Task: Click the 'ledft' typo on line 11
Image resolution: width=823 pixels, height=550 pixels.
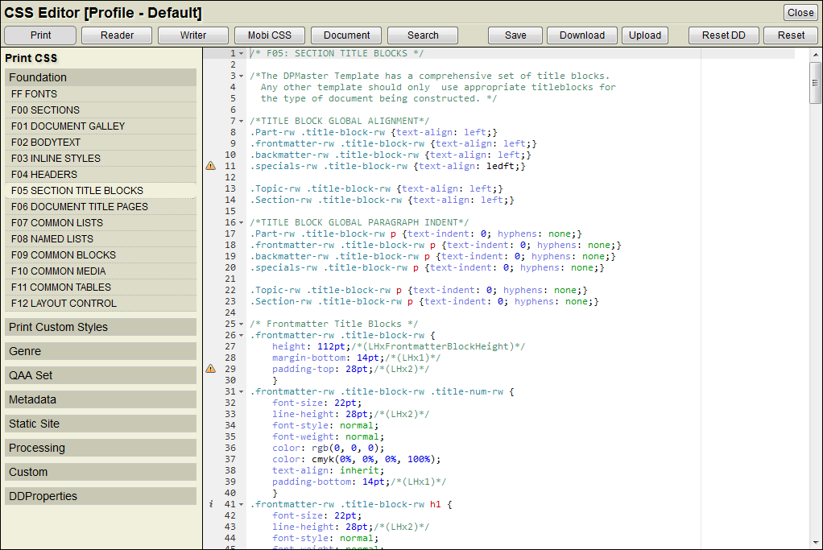Action: [501, 167]
